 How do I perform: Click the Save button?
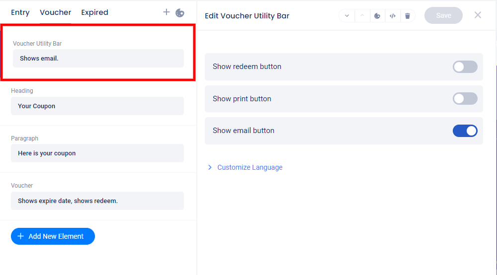443,15
